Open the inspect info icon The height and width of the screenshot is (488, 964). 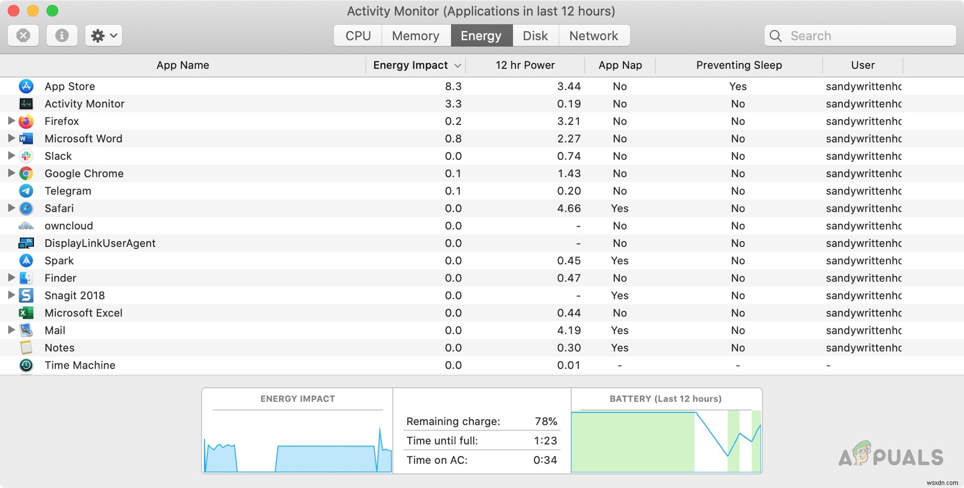(x=61, y=36)
